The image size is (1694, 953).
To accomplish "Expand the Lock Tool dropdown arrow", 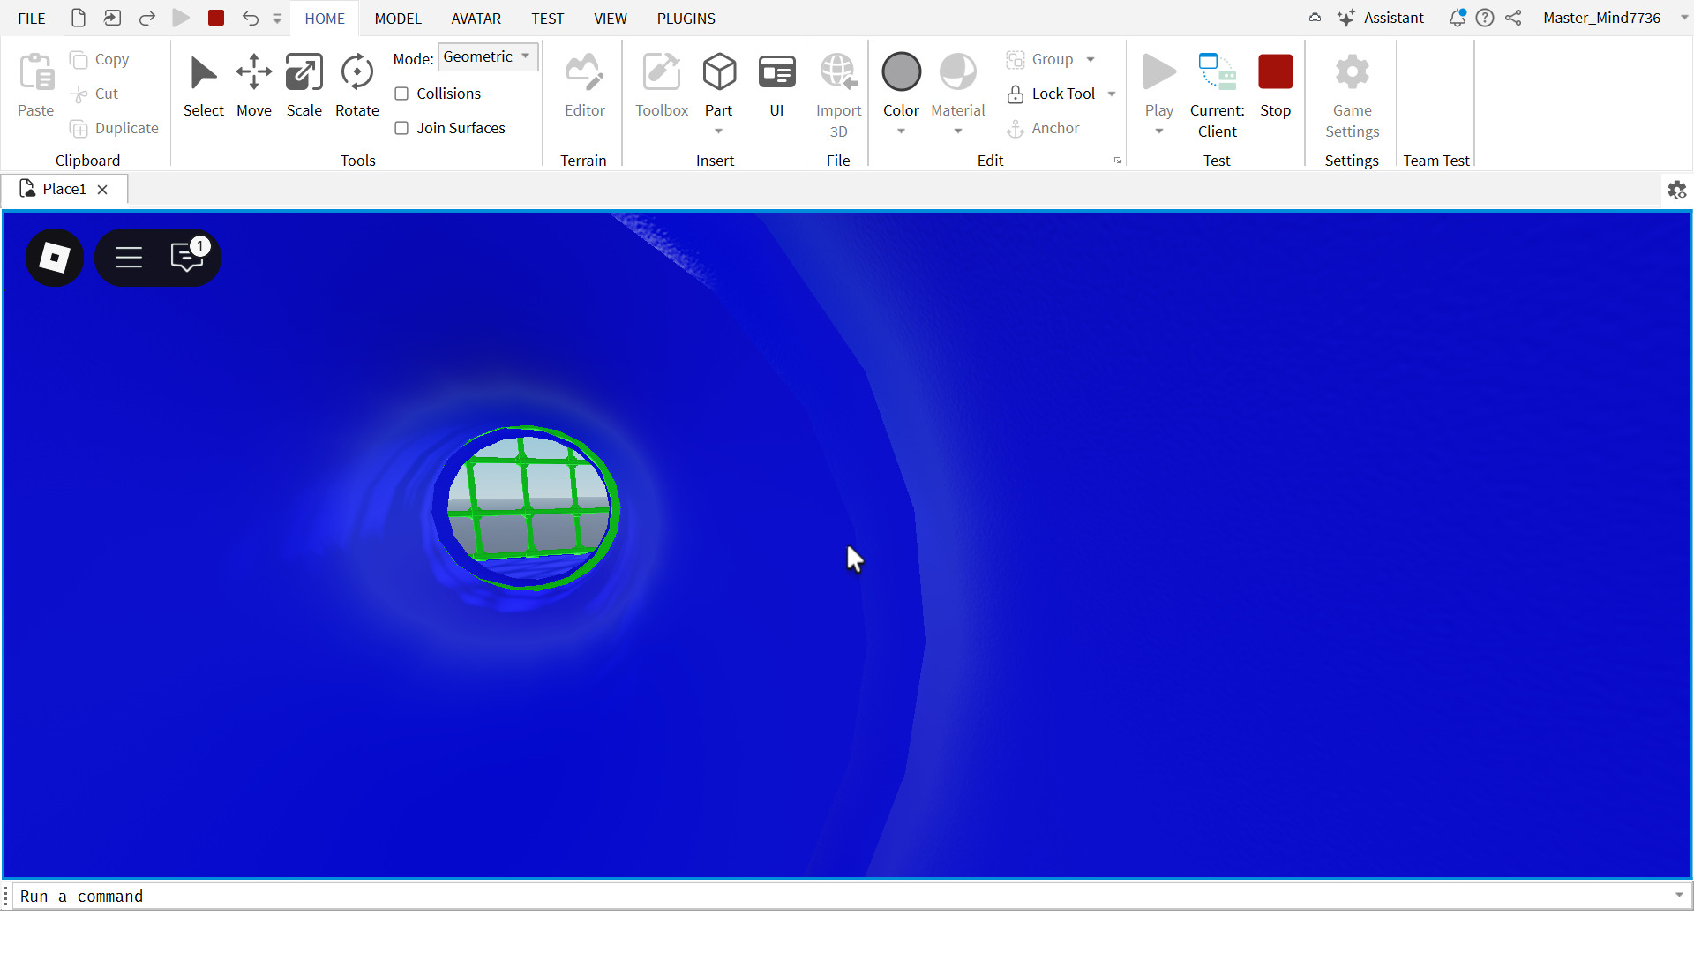I will coord(1111,94).
